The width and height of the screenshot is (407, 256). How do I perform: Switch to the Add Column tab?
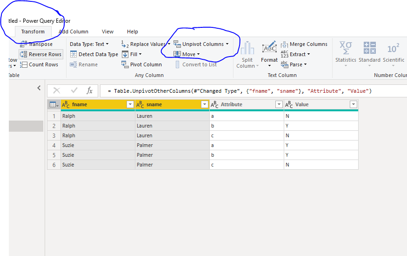point(73,32)
